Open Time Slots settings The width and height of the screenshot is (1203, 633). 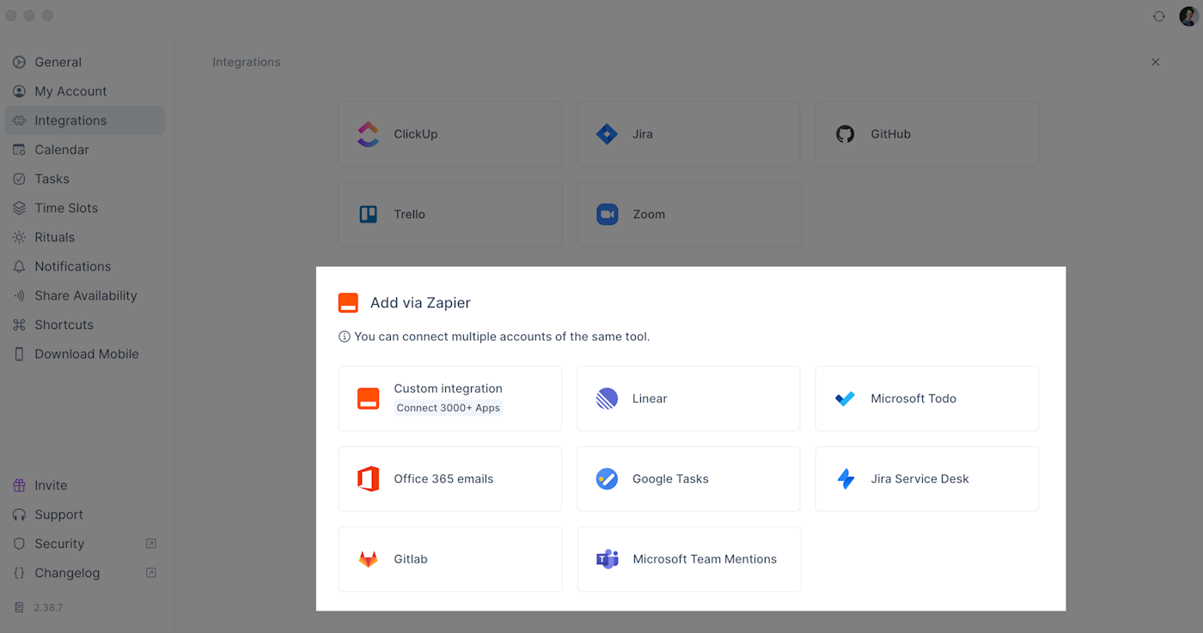(x=84, y=208)
